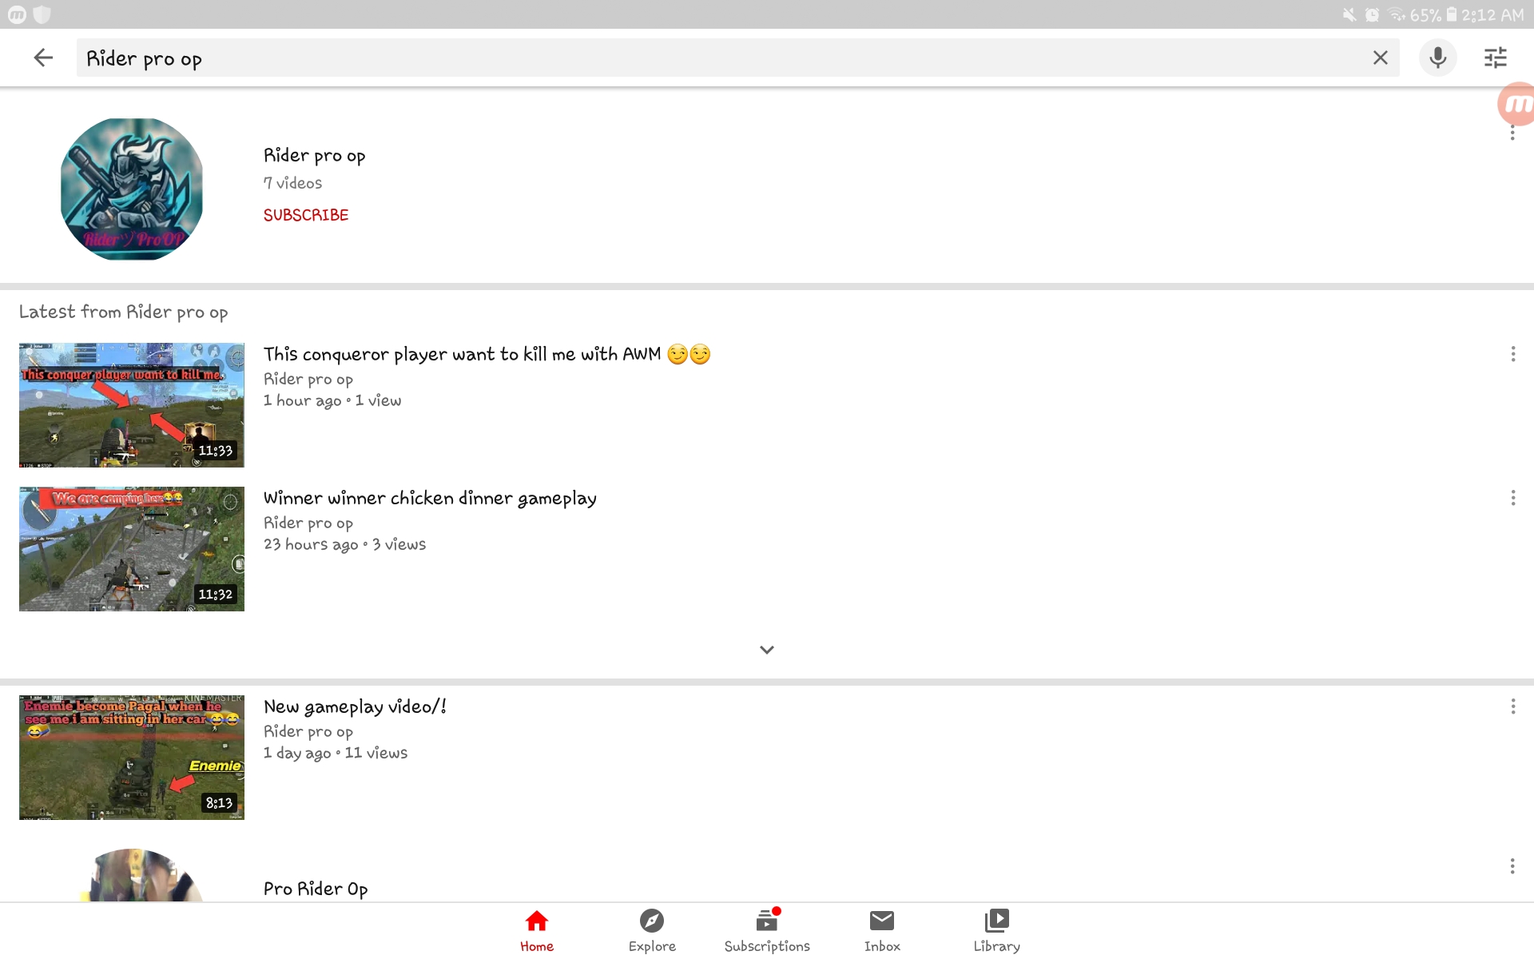Play the New gameplay video thumbnail

click(132, 758)
